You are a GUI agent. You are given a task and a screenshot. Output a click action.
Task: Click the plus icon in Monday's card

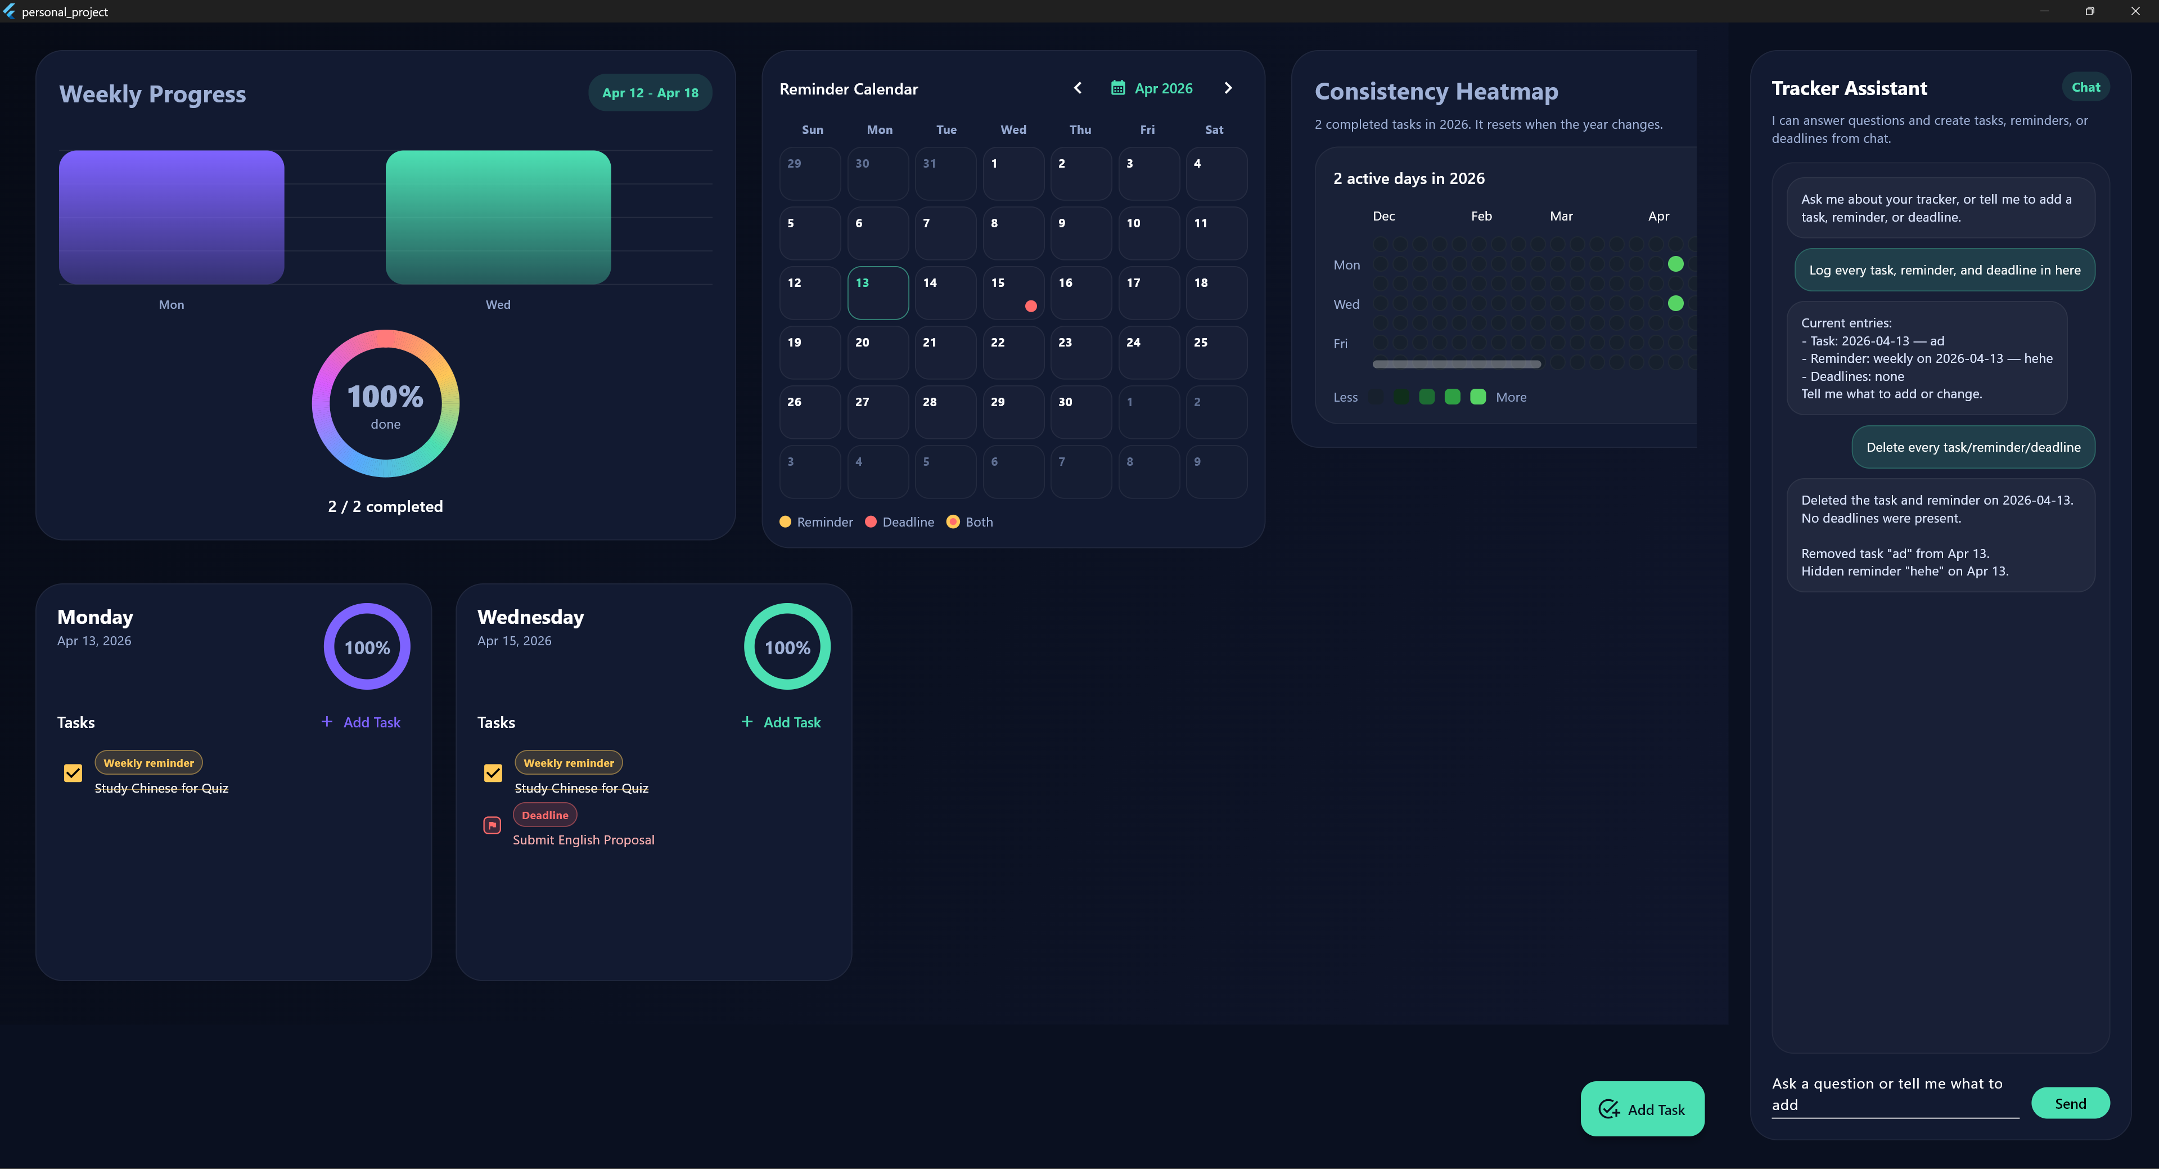tap(327, 721)
